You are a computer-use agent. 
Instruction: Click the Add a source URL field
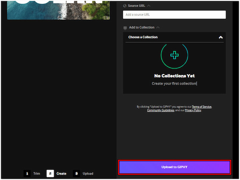click(174, 15)
